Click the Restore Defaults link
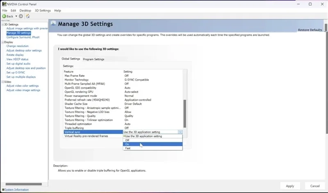The width and height of the screenshot is (328, 193). click(x=310, y=30)
